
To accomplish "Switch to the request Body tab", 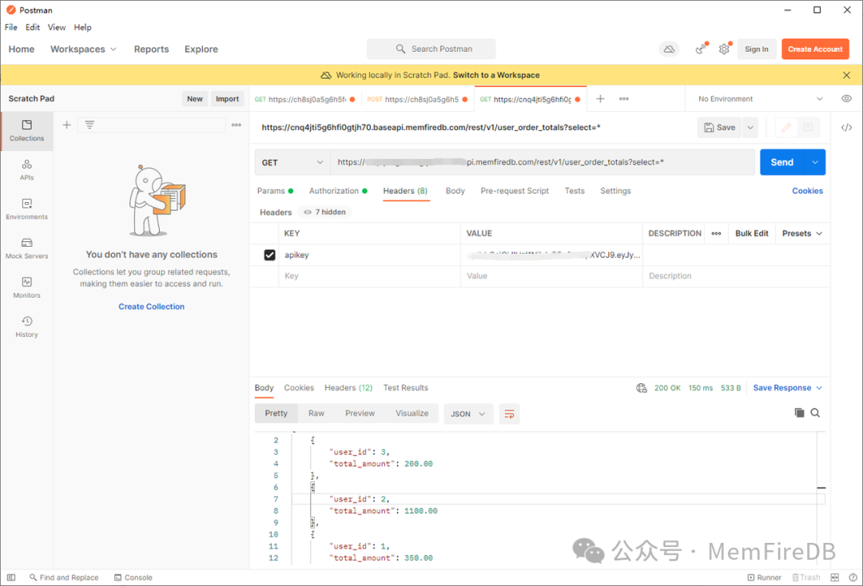I will click(455, 191).
